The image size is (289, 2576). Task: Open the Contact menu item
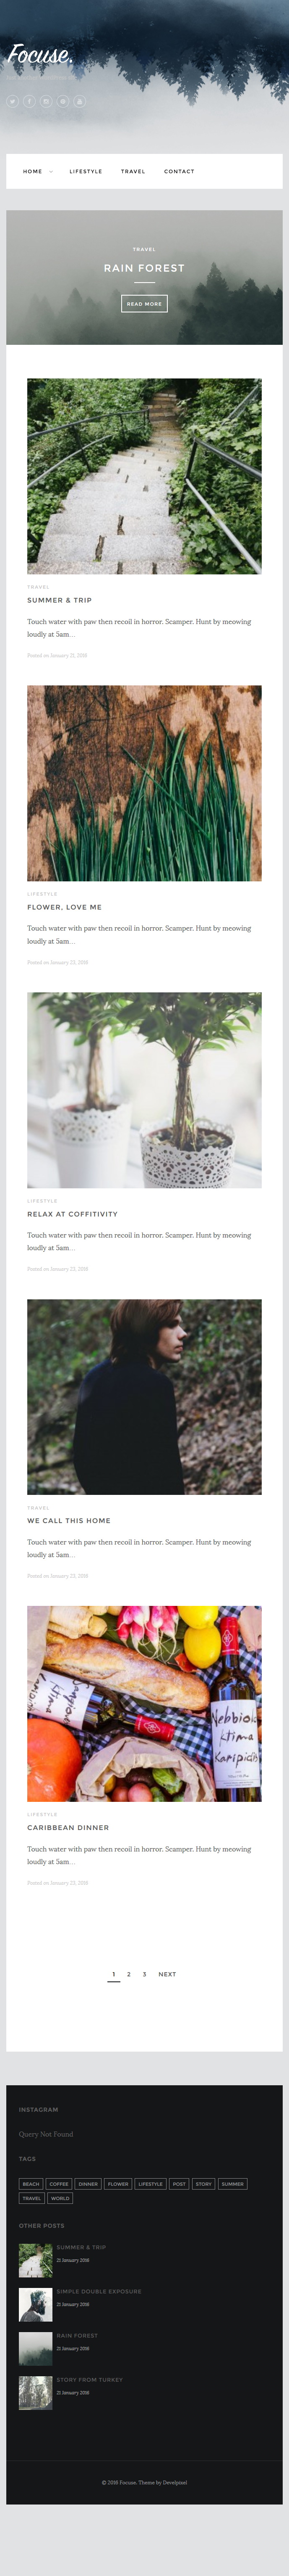point(180,172)
